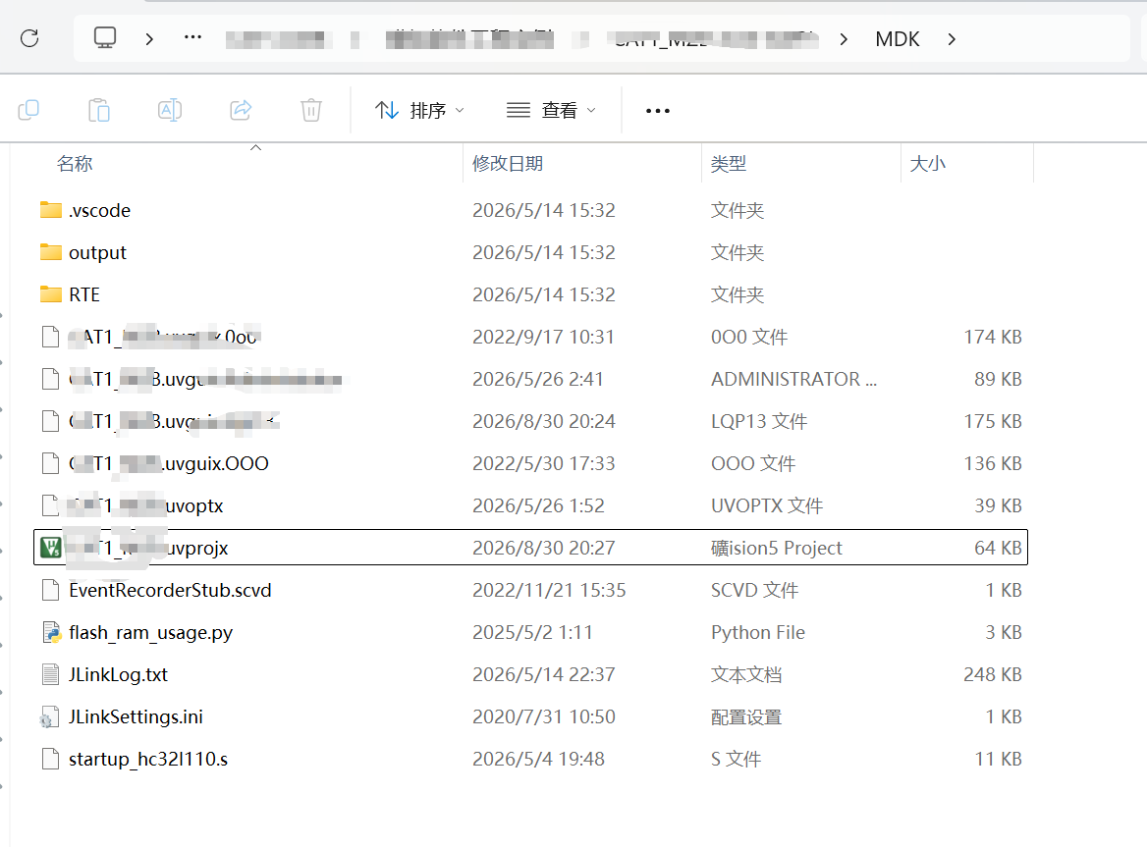The height and width of the screenshot is (847, 1147).
Task: Select the EventRecorderStub.scvd file
Action: (x=170, y=590)
